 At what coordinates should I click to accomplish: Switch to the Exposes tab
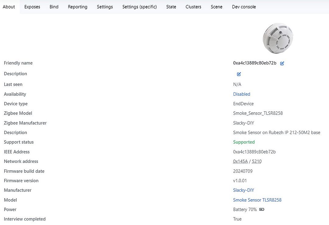click(32, 7)
